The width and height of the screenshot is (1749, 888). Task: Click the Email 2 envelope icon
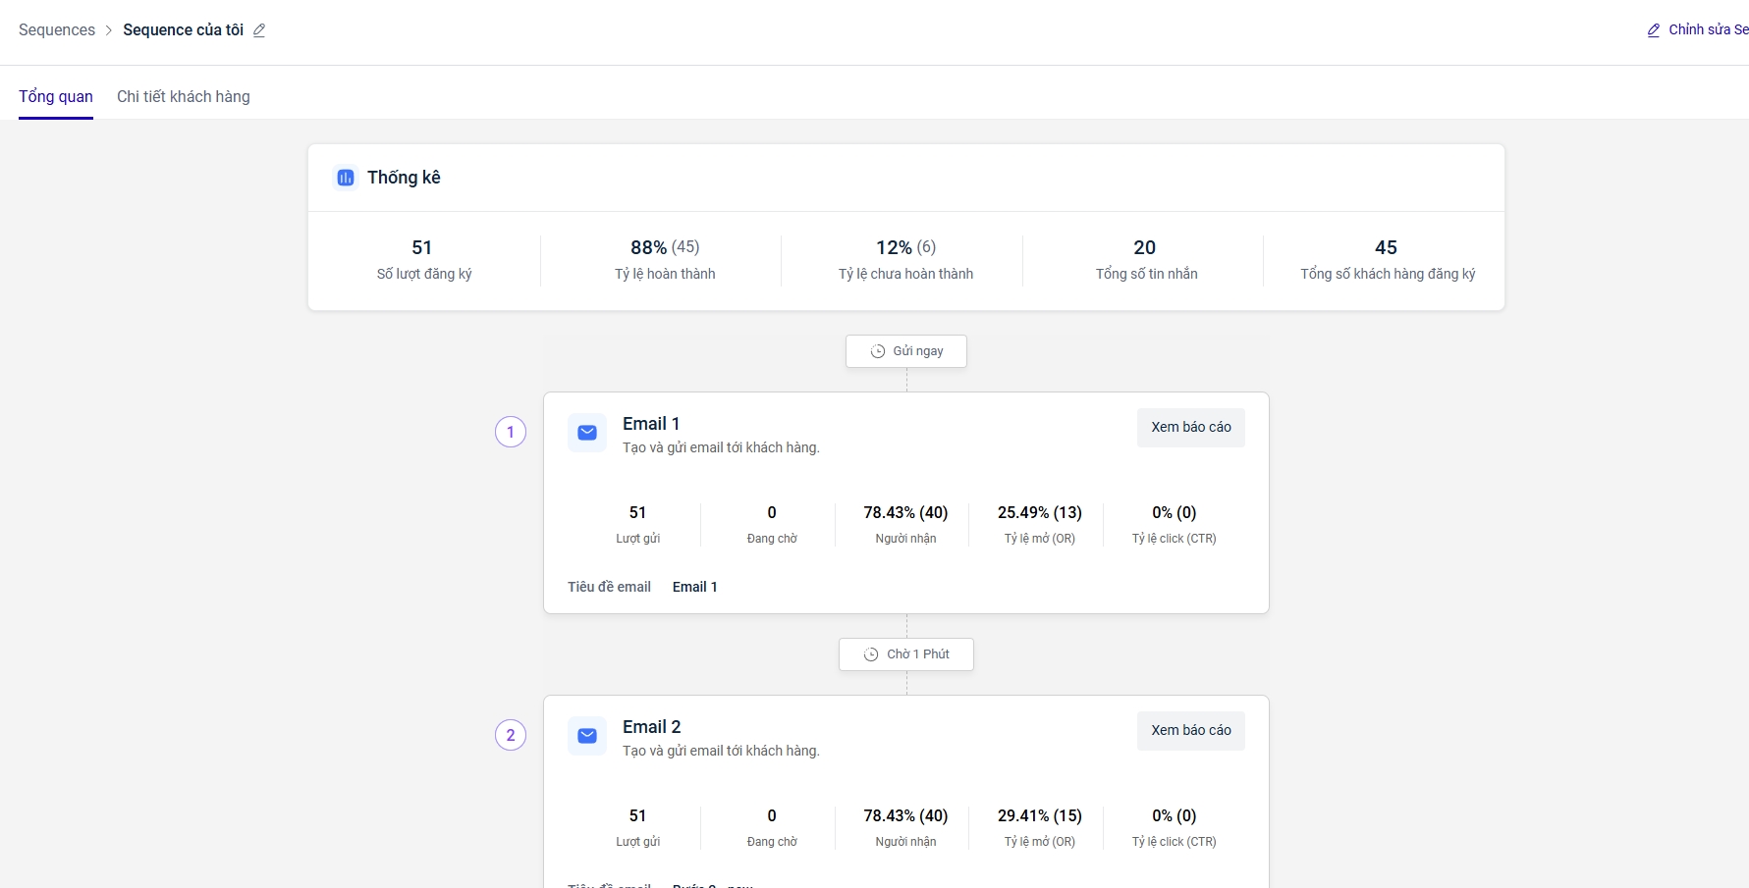pyautogui.click(x=587, y=736)
